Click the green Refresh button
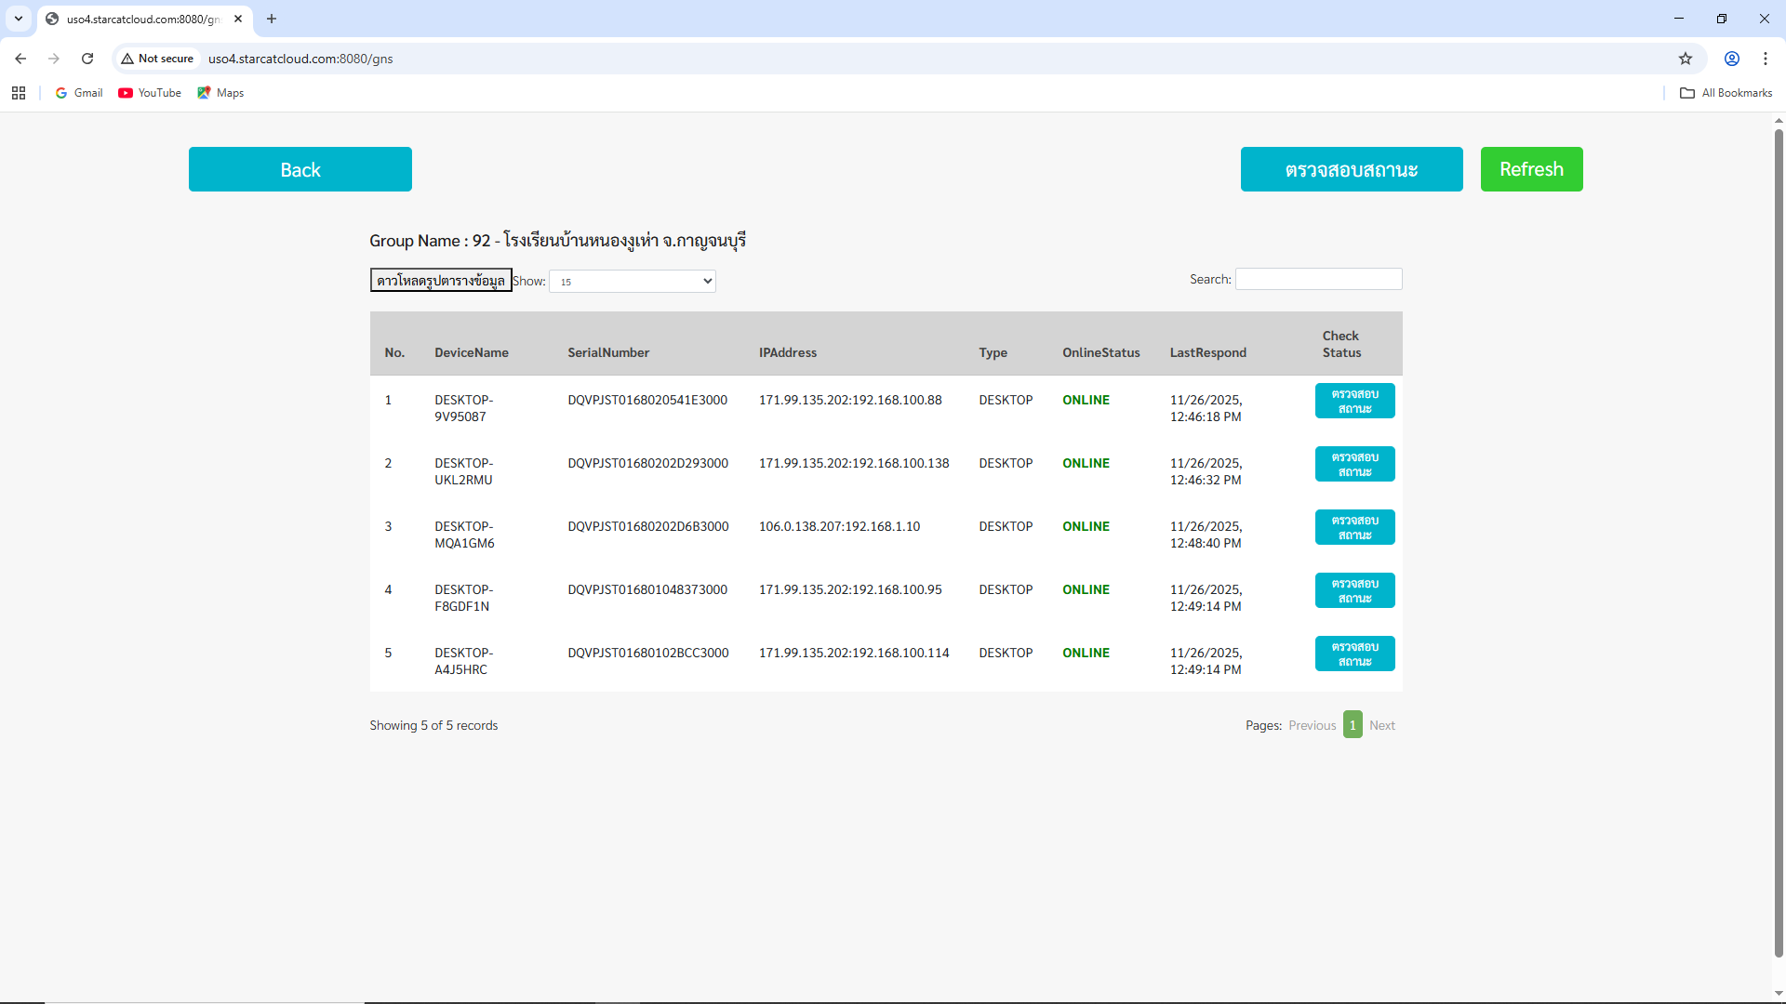 1531,169
